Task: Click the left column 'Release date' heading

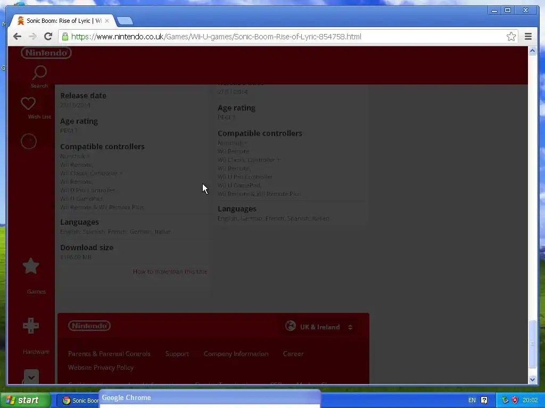Action: tap(84, 96)
